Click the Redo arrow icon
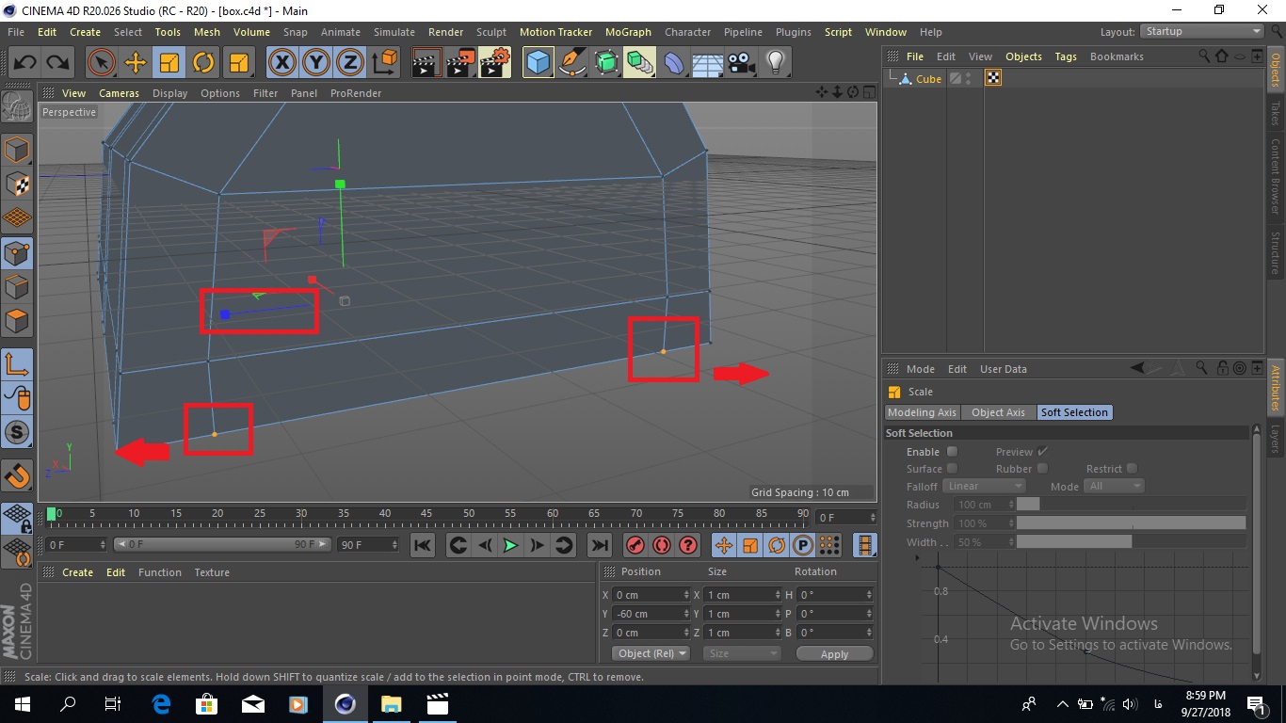The height and width of the screenshot is (723, 1286). (57, 63)
